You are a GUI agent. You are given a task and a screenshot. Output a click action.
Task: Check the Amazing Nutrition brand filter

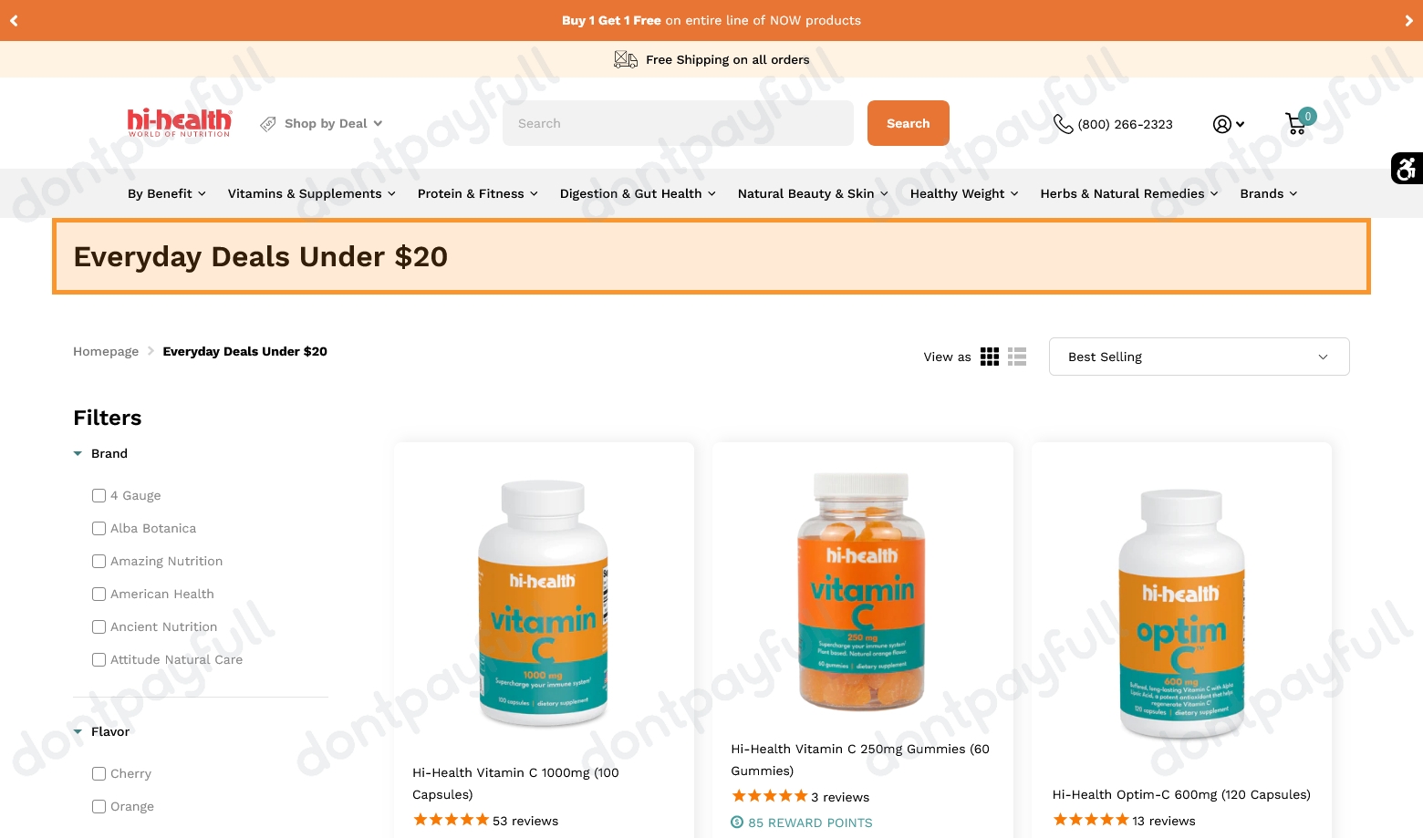(99, 561)
